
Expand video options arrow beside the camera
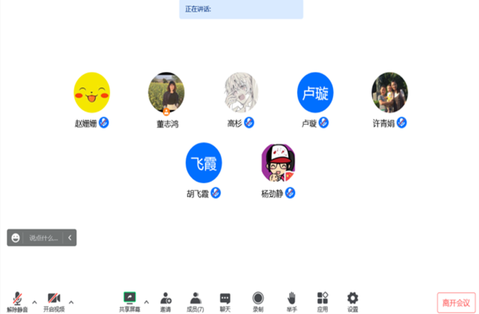(x=71, y=302)
